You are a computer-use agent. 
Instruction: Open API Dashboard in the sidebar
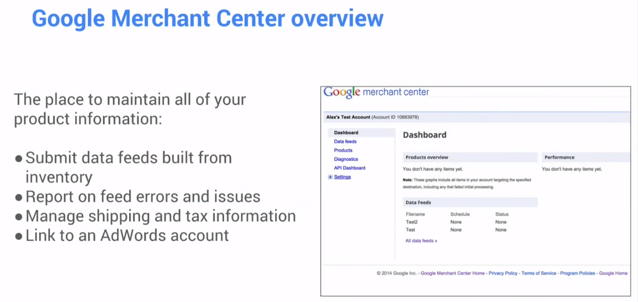click(x=349, y=168)
